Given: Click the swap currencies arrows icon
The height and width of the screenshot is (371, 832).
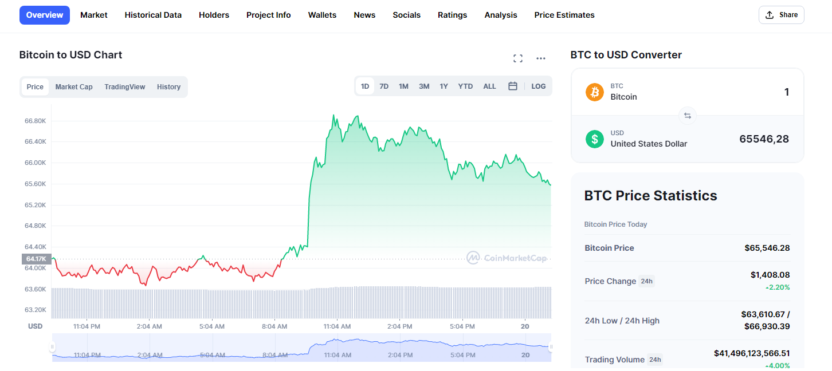Looking at the screenshot, I should pyautogui.click(x=688, y=116).
